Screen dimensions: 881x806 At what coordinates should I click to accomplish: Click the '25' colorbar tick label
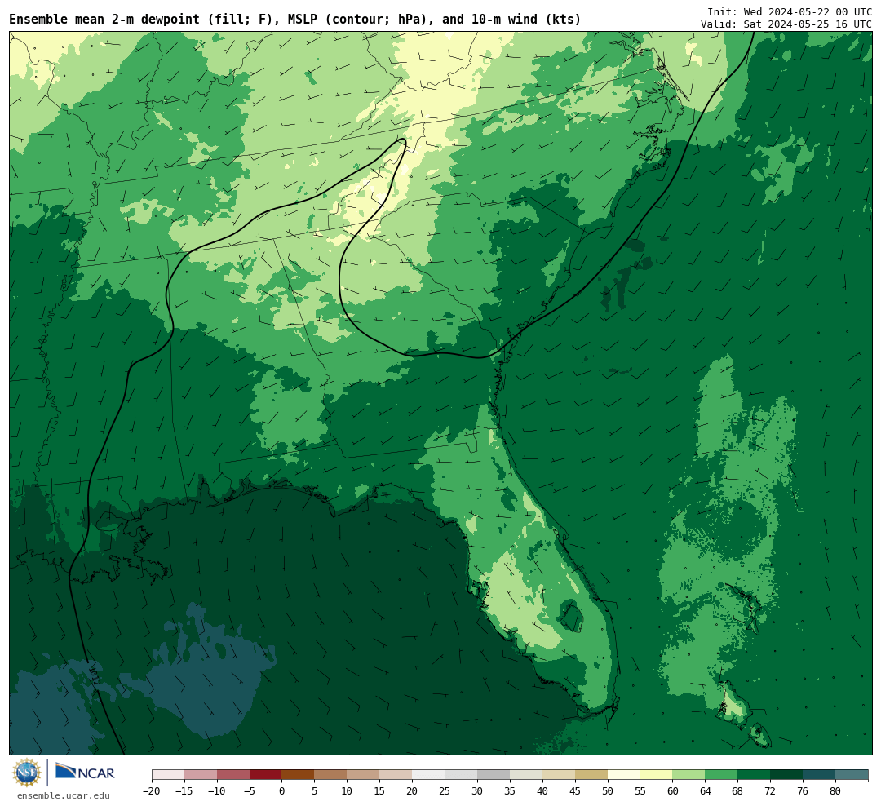coord(445,791)
